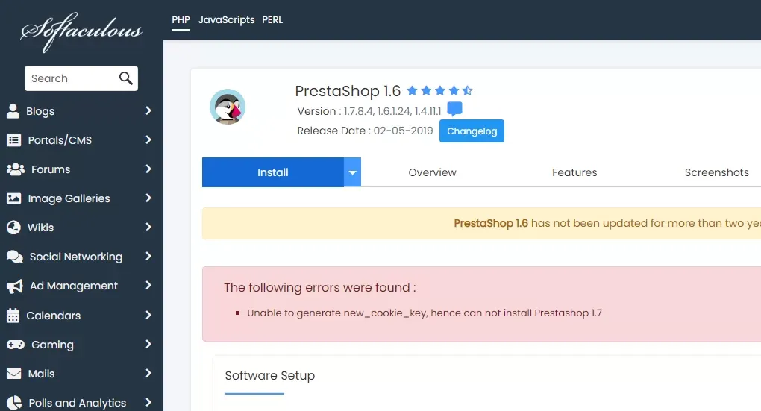Click the star rating next to PrestaShop 1.6
Viewport: 761px width, 411px height.
[439, 90]
